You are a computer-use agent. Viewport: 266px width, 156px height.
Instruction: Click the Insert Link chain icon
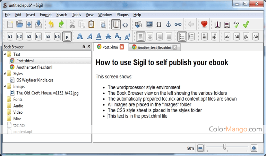pyautogui.click(x=178, y=24)
